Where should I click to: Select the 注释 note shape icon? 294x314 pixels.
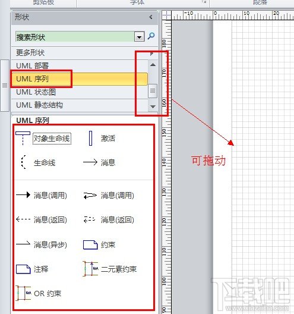pos(23,269)
